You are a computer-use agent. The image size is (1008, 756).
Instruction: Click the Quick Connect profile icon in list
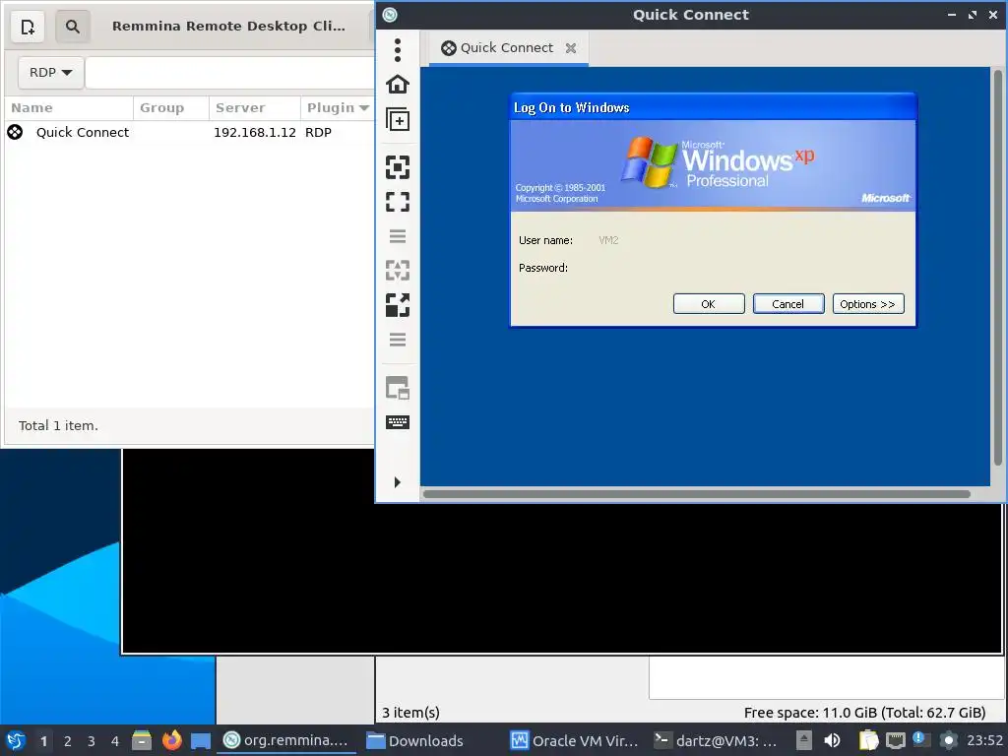tap(15, 133)
